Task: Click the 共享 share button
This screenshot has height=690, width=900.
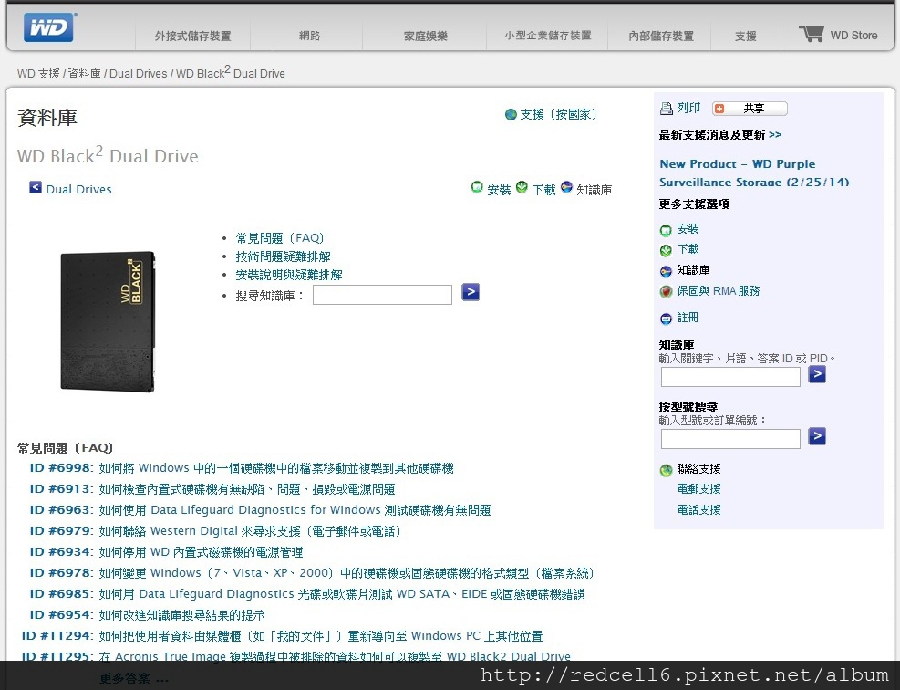Action: click(x=750, y=109)
